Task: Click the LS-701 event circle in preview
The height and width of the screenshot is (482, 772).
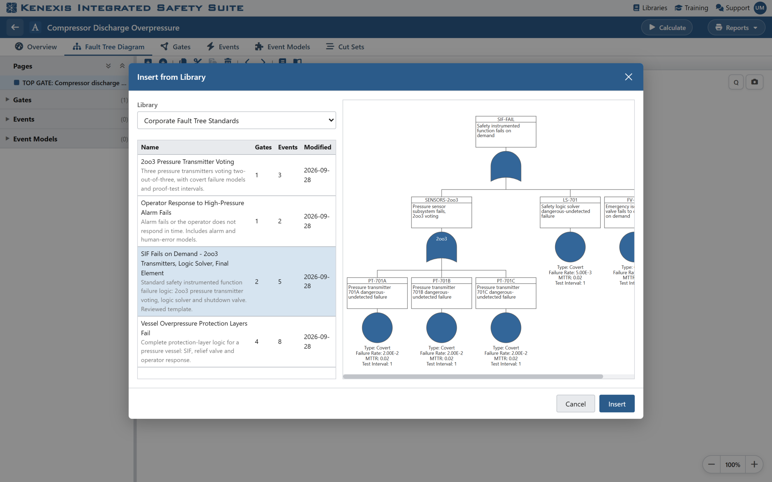Action: [x=570, y=247]
